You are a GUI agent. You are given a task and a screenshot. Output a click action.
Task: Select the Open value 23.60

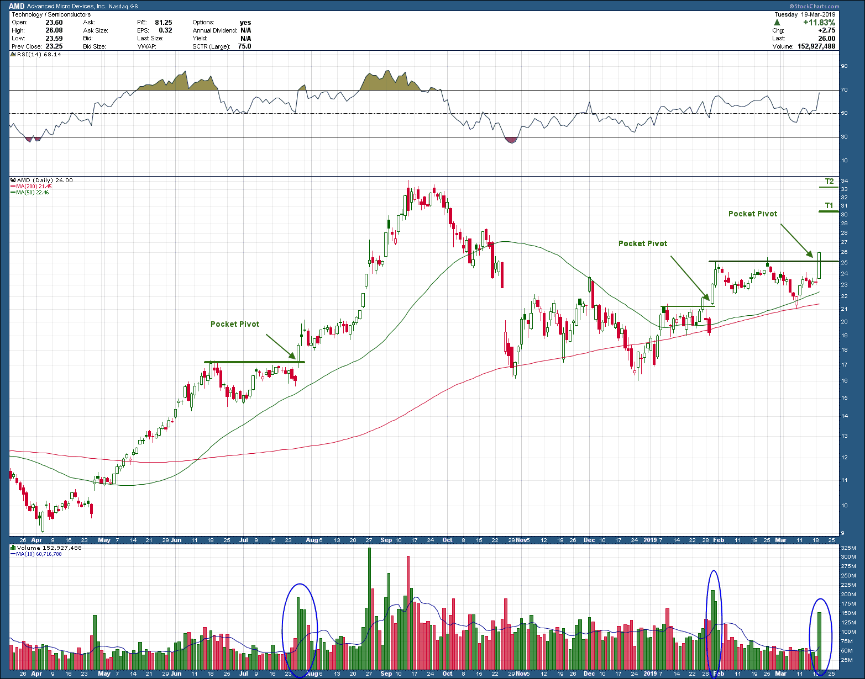point(54,23)
